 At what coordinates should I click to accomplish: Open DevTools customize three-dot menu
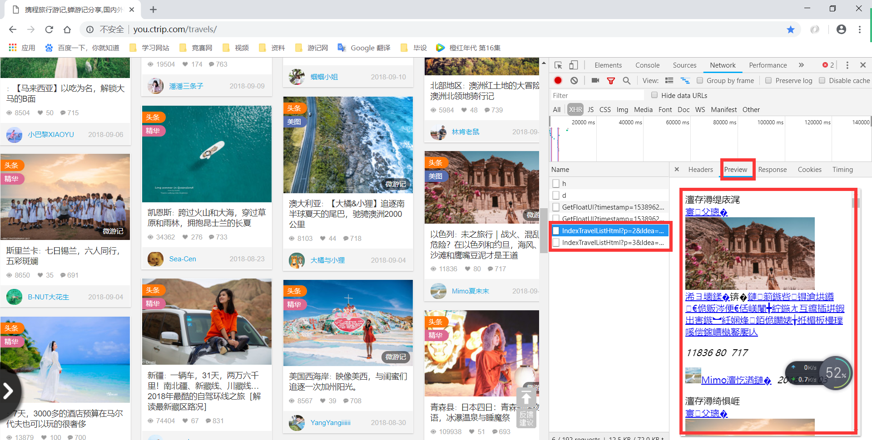click(x=847, y=65)
